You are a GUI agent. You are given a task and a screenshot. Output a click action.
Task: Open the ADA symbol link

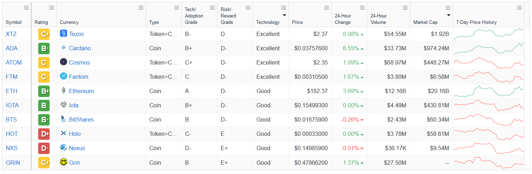(x=11, y=48)
